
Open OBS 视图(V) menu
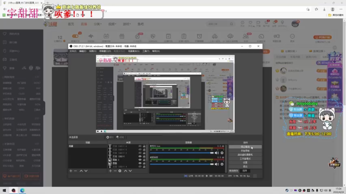tap(93, 51)
